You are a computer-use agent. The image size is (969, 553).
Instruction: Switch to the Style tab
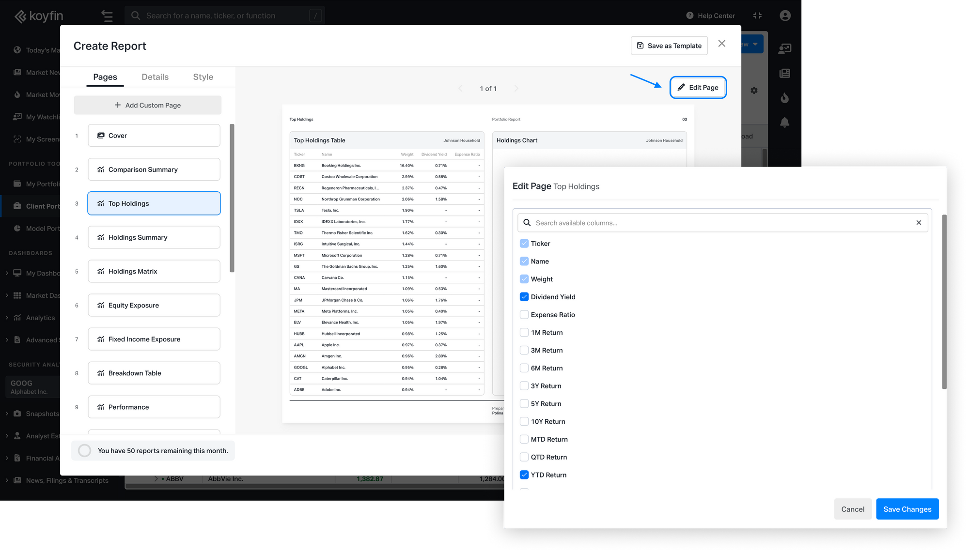[203, 77]
